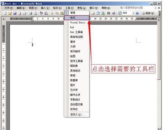The width and height of the screenshot is (166, 130).
Task: Click the Copy icon in the toolbar
Action: tap(57, 13)
